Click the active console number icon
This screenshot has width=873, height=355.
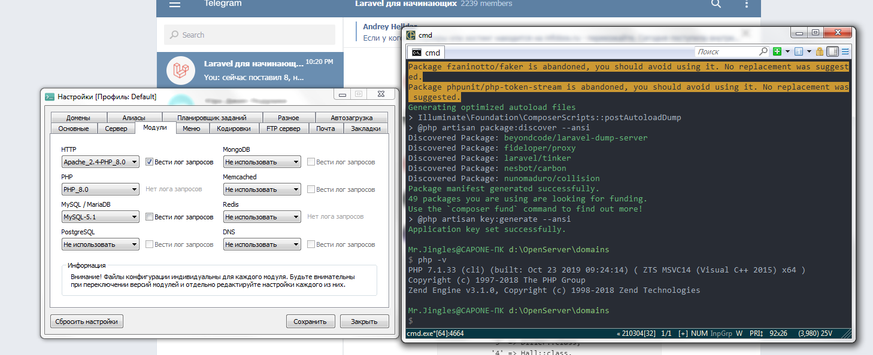799,52
